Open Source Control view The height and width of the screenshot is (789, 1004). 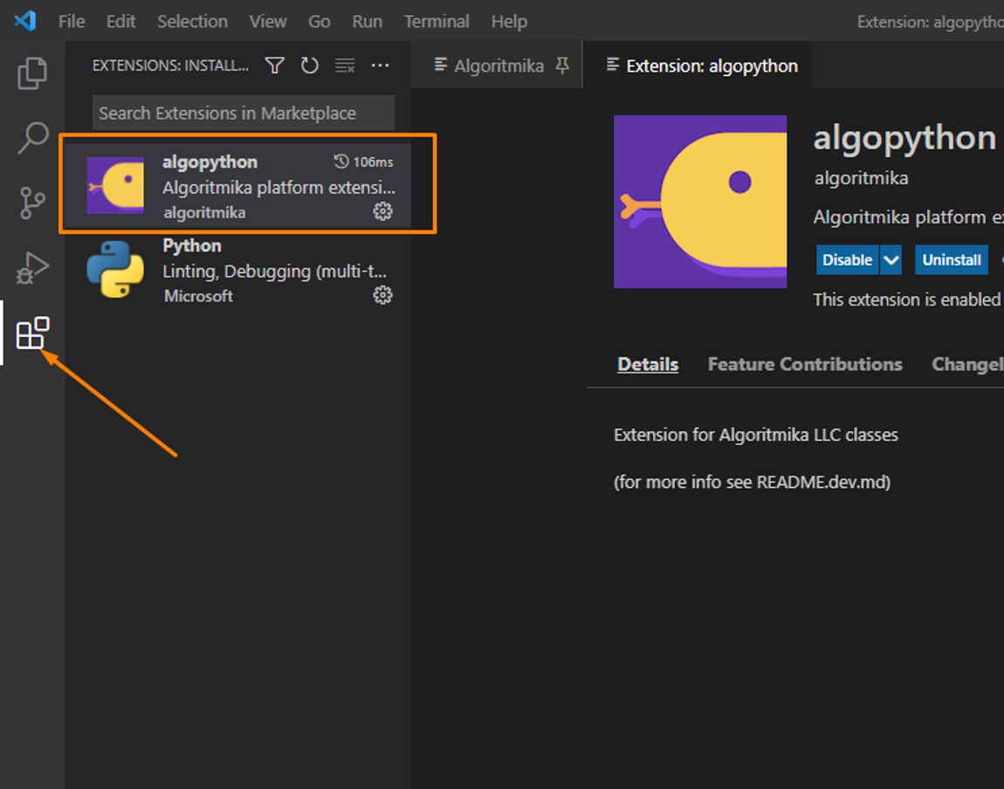[x=32, y=202]
